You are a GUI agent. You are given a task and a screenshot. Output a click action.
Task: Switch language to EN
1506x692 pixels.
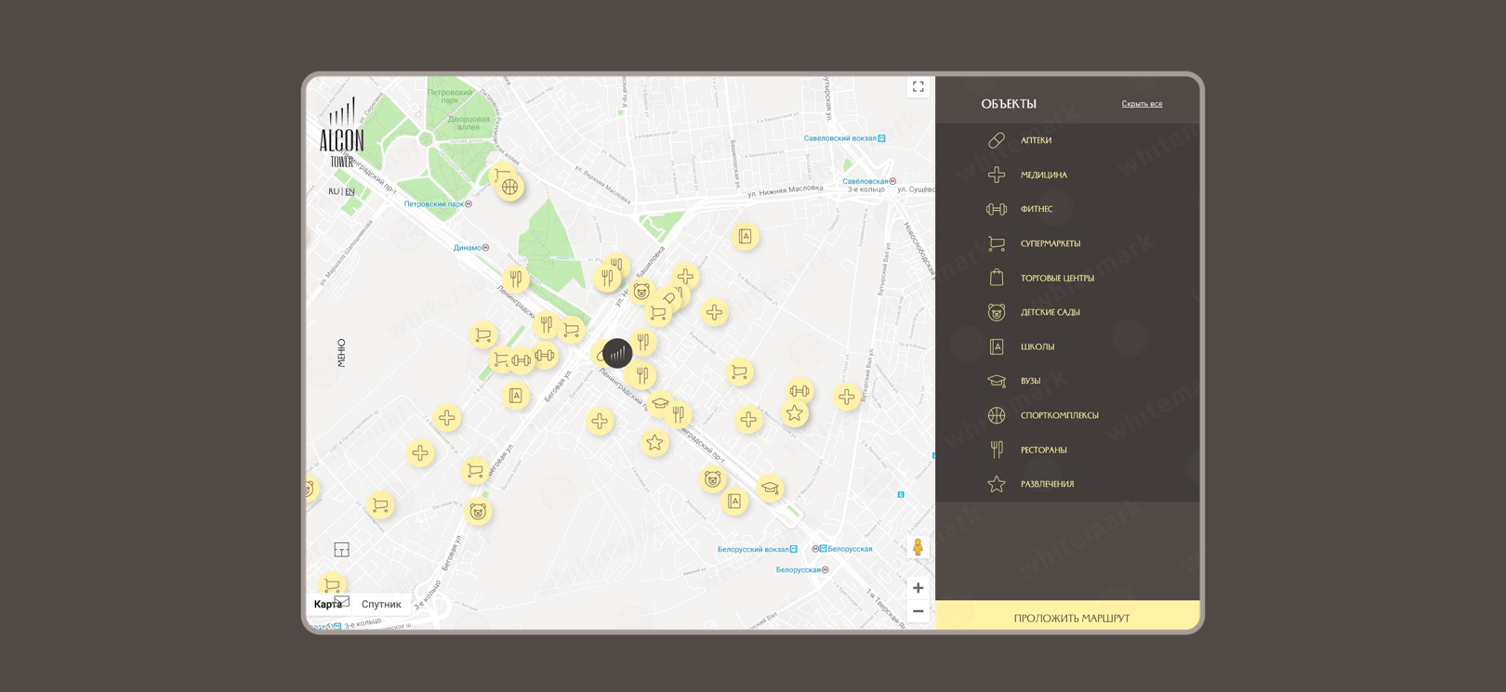tap(350, 191)
